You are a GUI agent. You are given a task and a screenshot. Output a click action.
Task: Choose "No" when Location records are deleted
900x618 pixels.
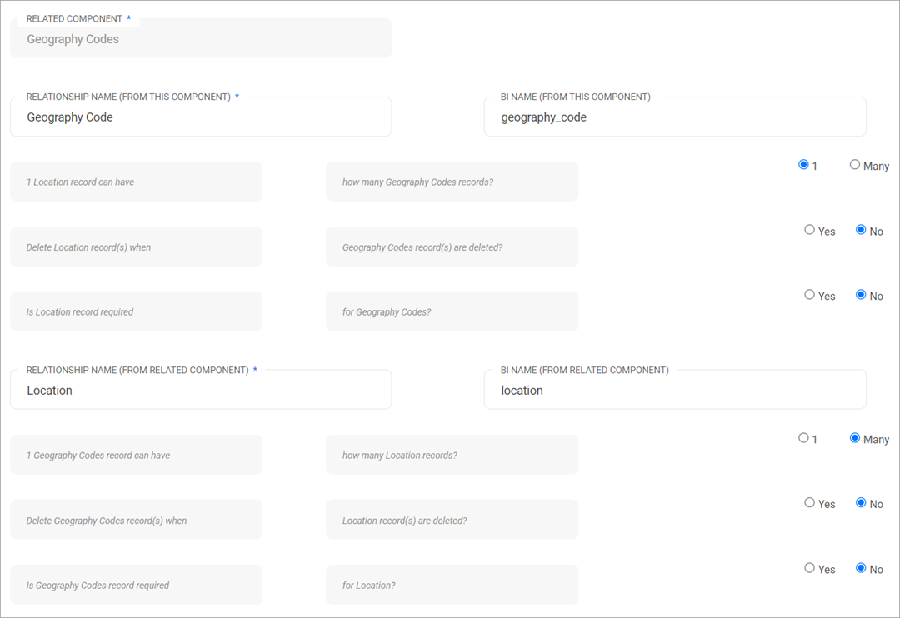click(862, 503)
